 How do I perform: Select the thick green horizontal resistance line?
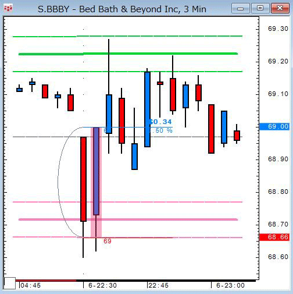click(128, 54)
